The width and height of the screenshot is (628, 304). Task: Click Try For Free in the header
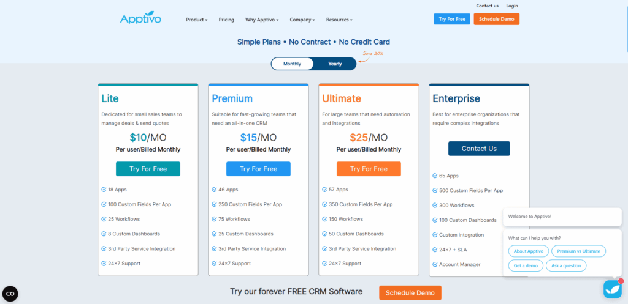click(x=452, y=19)
